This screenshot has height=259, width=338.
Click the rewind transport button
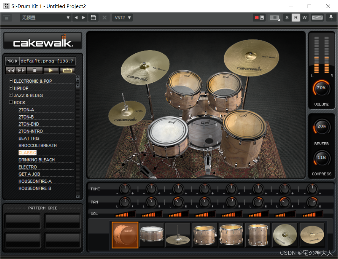click(11, 71)
